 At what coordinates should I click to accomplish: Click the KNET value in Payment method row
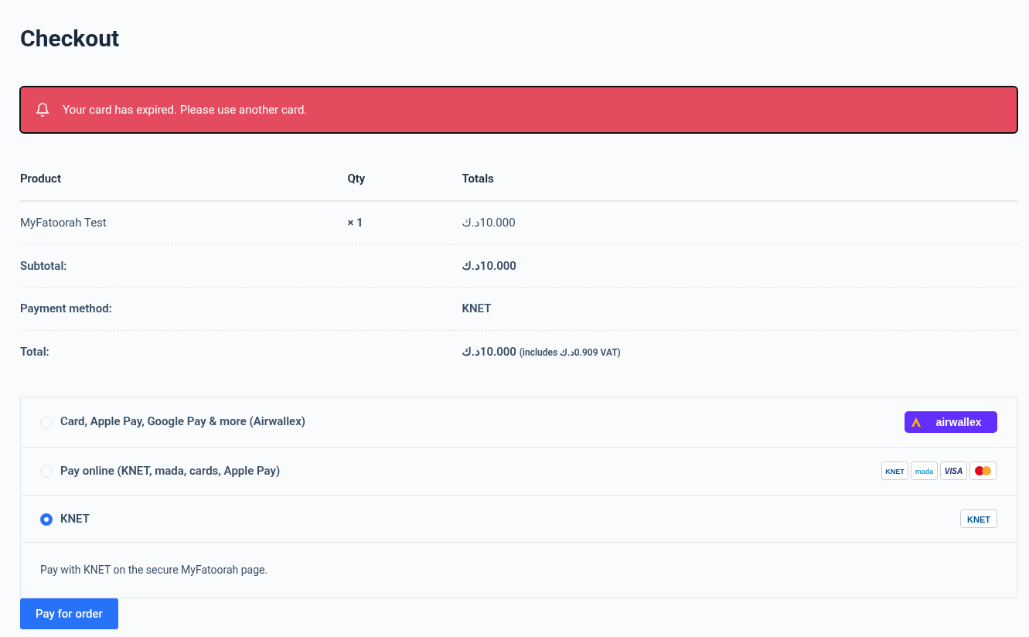click(x=476, y=308)
